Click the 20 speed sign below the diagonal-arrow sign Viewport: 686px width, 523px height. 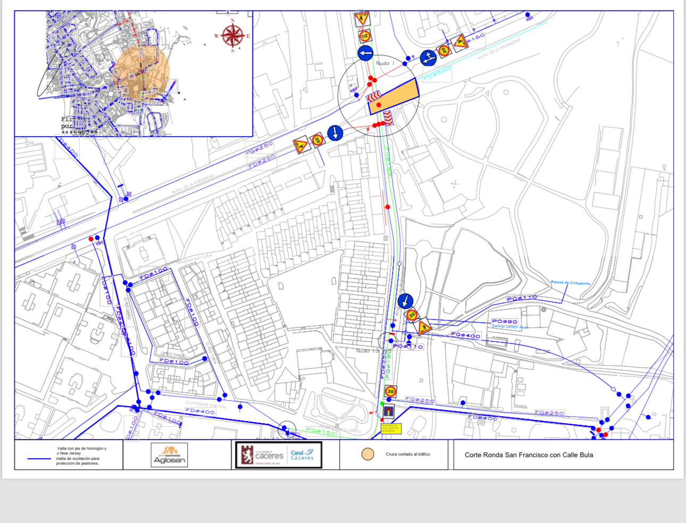[x=412, y=315]
